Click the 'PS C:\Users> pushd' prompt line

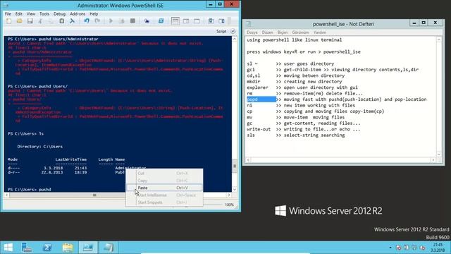tap(30, 190)
